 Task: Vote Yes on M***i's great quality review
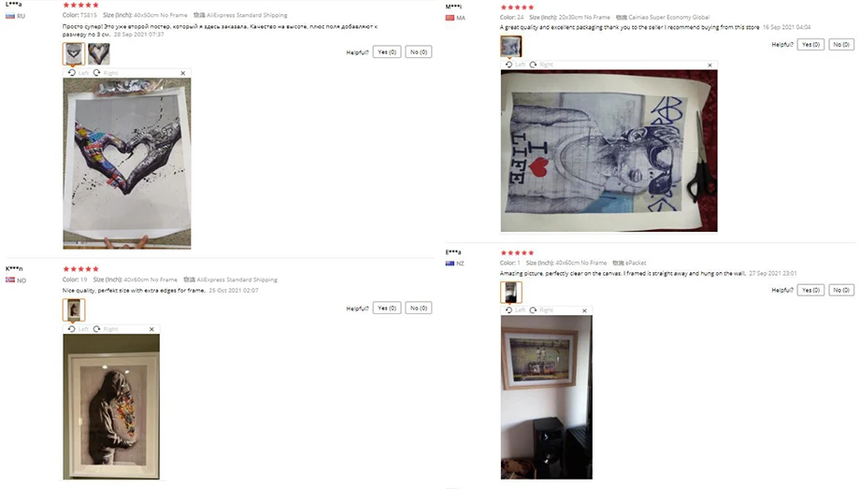coord(810,45)
